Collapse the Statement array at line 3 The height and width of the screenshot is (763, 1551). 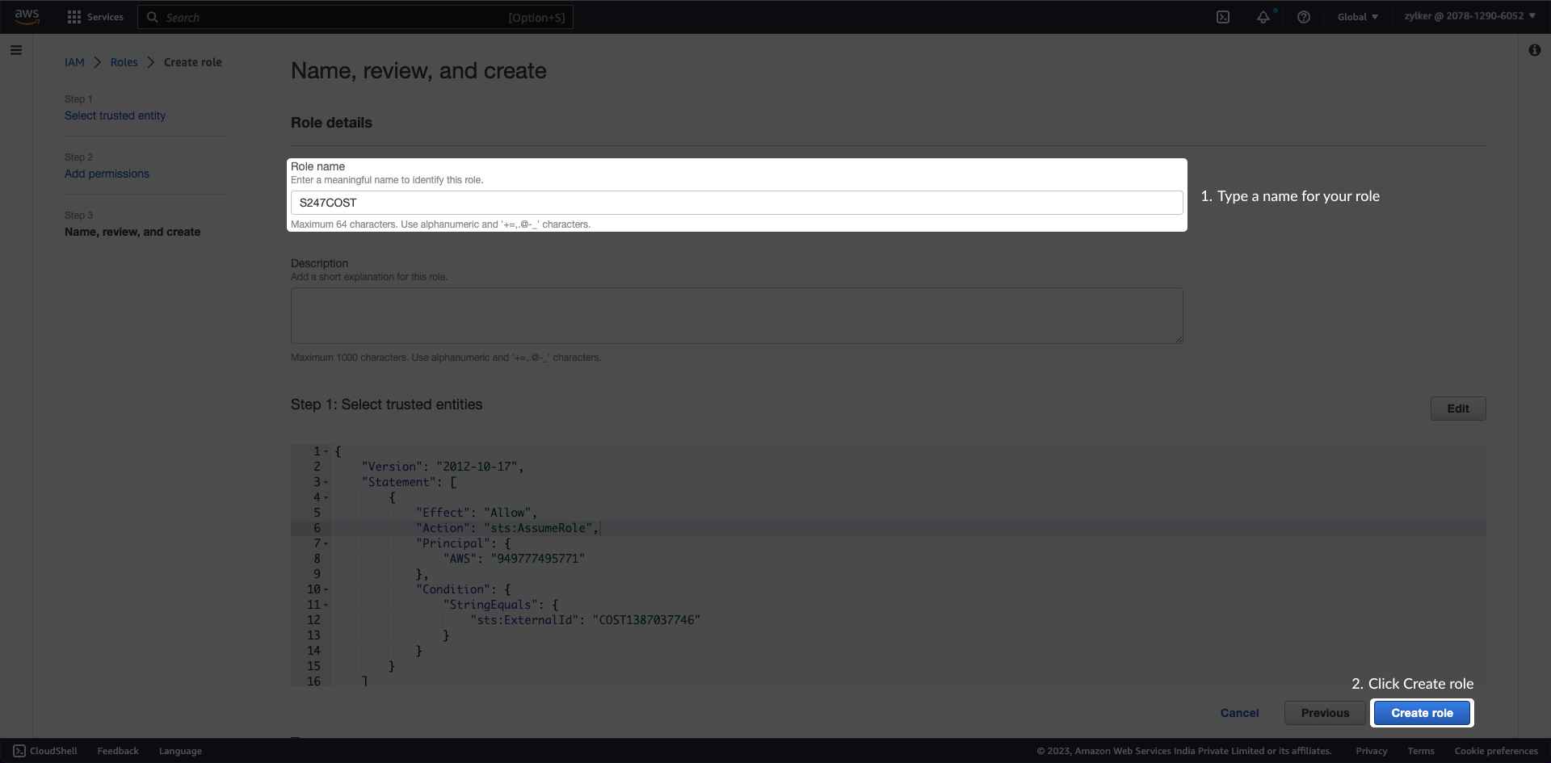(x=326, y=482)
